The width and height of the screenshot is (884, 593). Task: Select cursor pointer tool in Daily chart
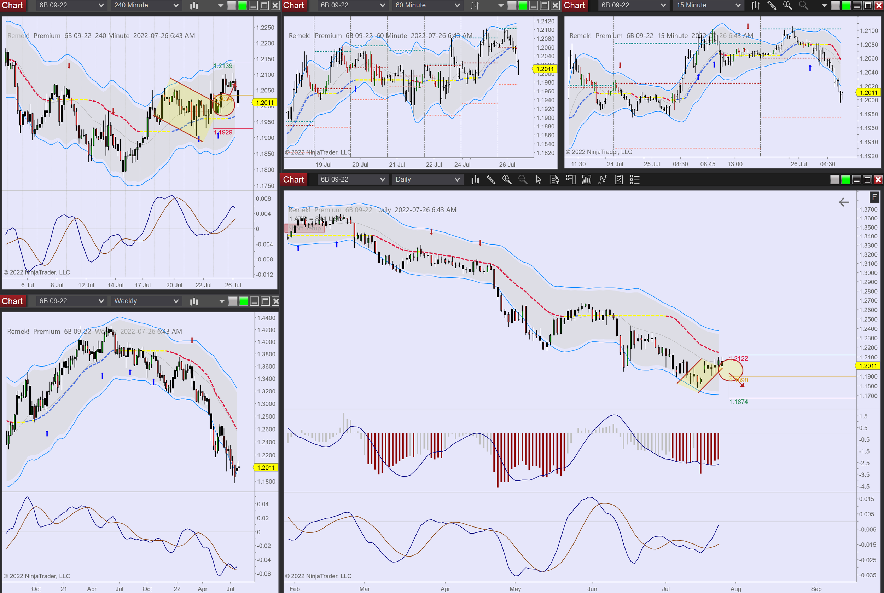pyautogui.click(x=539, y=180)
